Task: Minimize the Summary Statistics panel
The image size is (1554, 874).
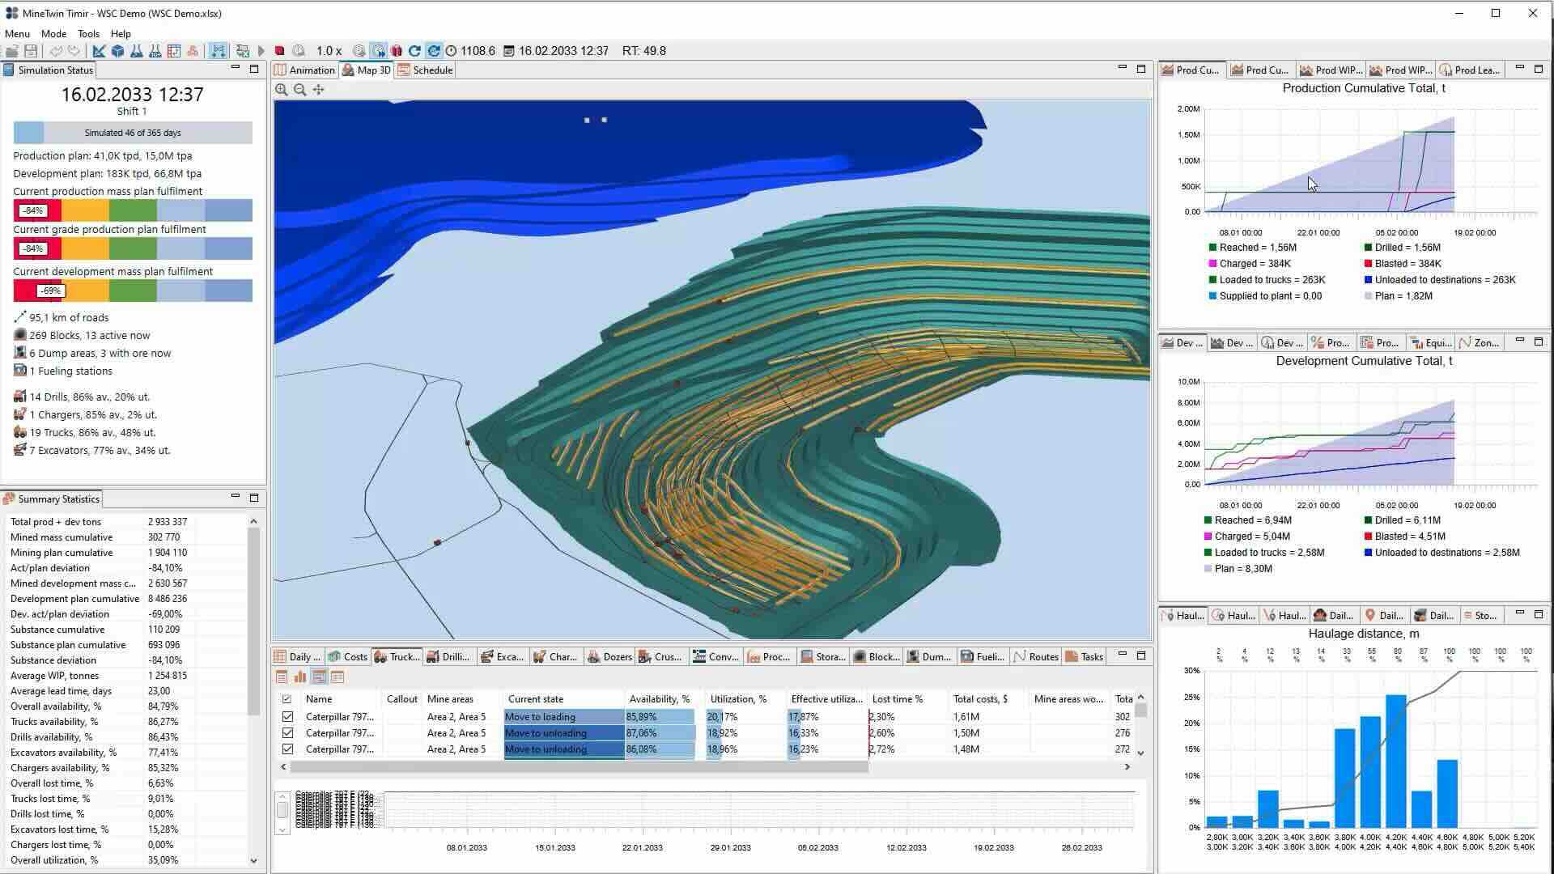Action: coord(236,497)
